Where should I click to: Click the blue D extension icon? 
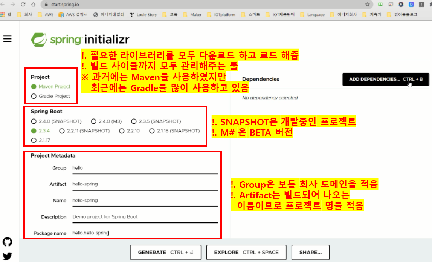coord(411,5)
